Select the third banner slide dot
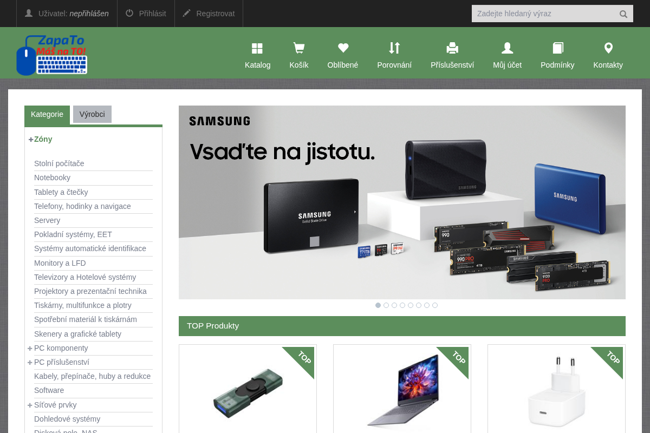 point(394,305)
